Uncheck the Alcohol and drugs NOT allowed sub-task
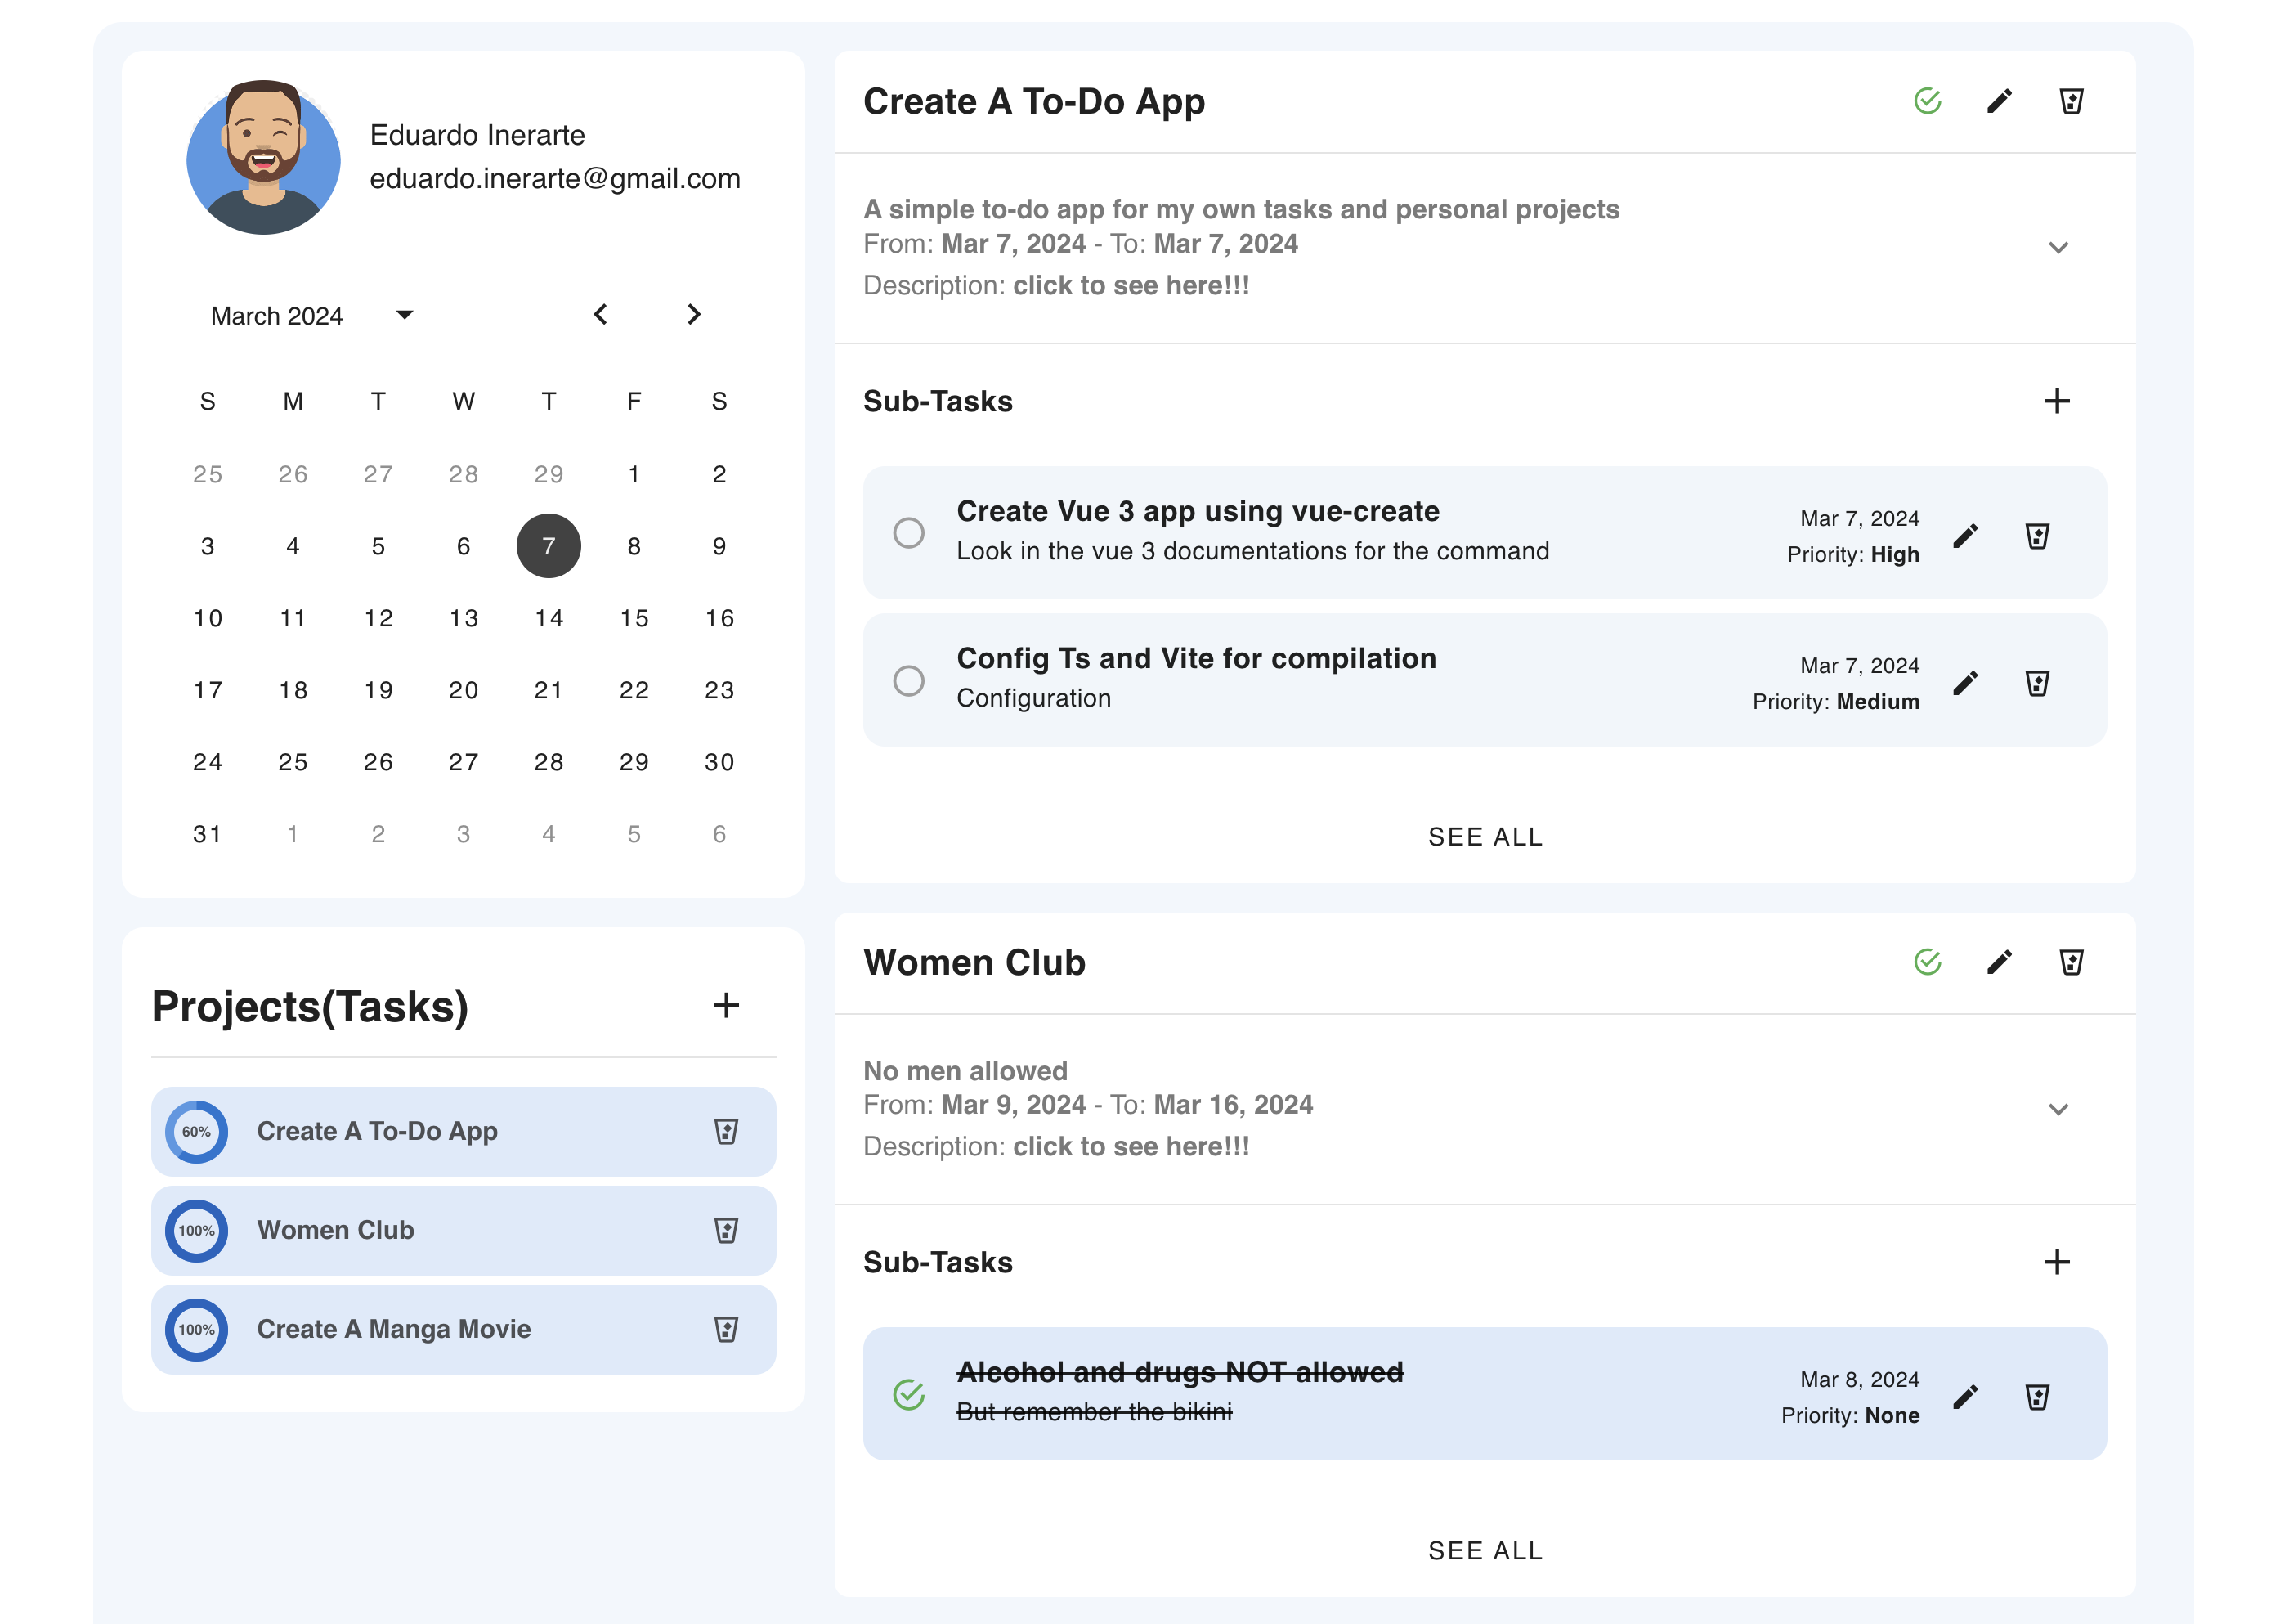This screenshot has height=1624, width=2271. pos(907,1394)
